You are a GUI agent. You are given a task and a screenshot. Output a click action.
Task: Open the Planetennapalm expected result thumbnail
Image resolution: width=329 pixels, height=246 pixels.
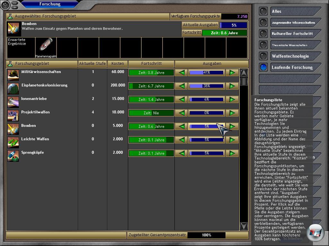(46, 47)
